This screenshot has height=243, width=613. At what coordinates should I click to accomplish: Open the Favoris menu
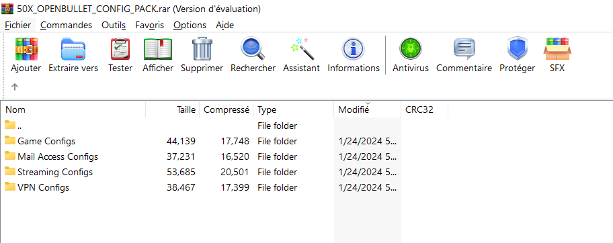[x=150, y=25]
